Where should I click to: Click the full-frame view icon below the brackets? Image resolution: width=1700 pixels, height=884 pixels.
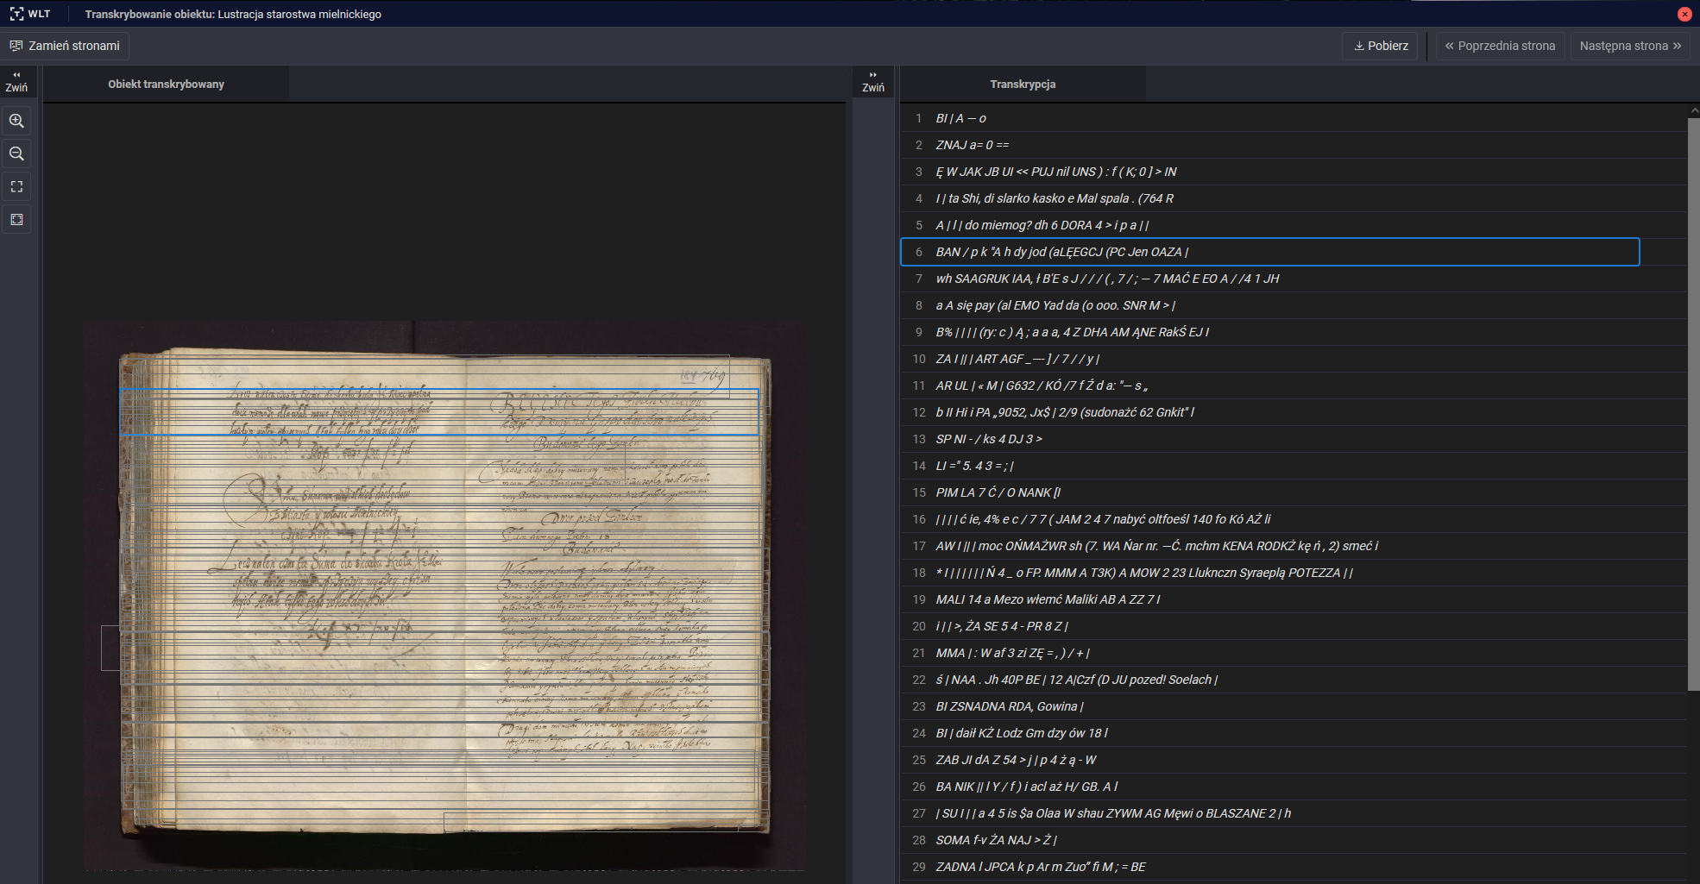click(x=16, y=219)
